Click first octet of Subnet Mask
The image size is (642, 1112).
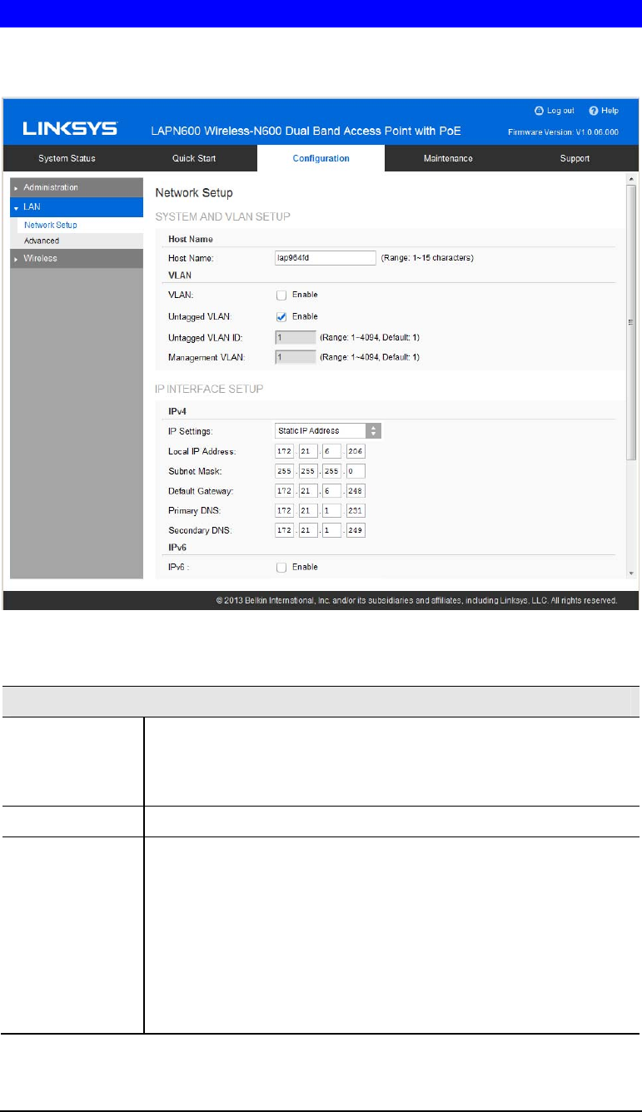[284, 471]
